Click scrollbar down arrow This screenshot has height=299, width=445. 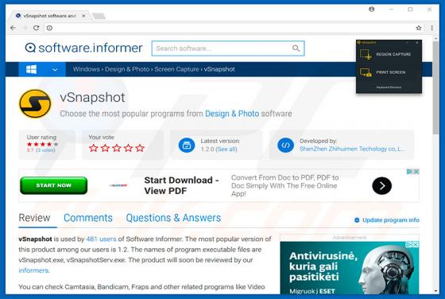[435, 291]
